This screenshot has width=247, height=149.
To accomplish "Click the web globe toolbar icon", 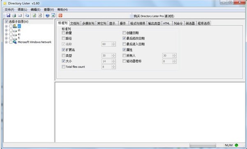I will click(53, 16).
